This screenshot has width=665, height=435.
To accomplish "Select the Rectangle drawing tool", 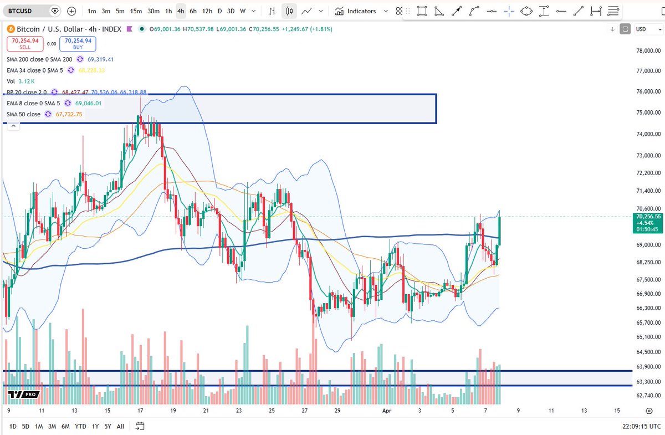I will [x=422, y=11].
